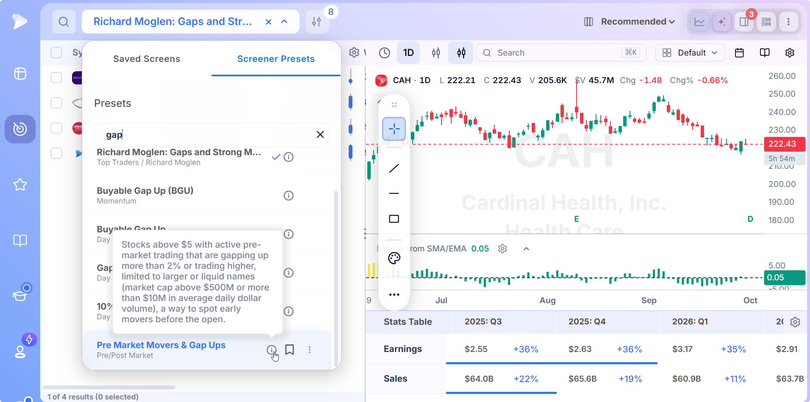The width and height of the screenshot is (810, 402).
Task: Click the search magnifier icon in top bar
Action: point(64,22)
